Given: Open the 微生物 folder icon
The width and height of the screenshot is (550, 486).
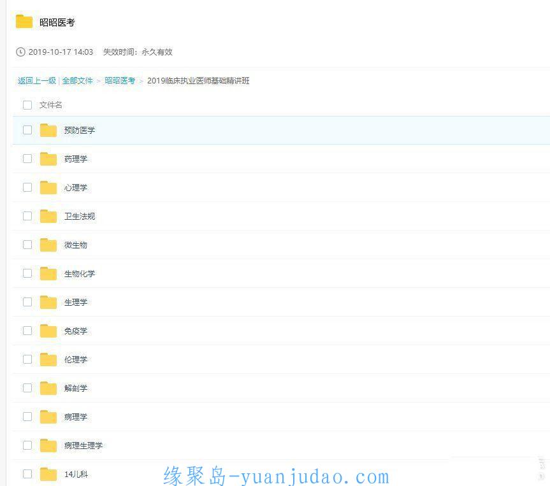Looking at the screenshot, I should [x=48, y=245].
